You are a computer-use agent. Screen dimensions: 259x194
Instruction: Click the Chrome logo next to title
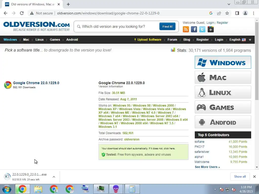point(8,85)
